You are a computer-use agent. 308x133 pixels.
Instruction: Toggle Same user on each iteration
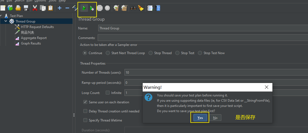(85, 102)
